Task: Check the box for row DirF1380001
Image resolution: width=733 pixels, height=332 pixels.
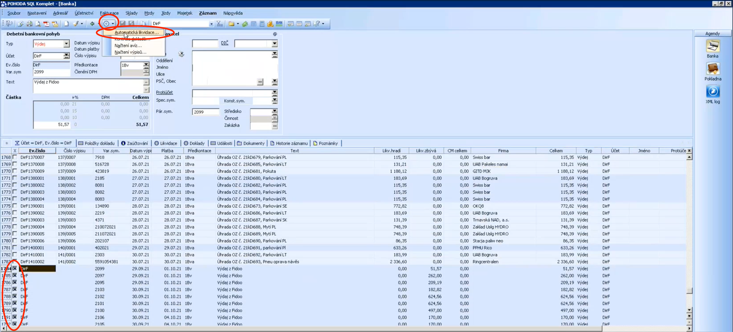Action: point(14,178)
